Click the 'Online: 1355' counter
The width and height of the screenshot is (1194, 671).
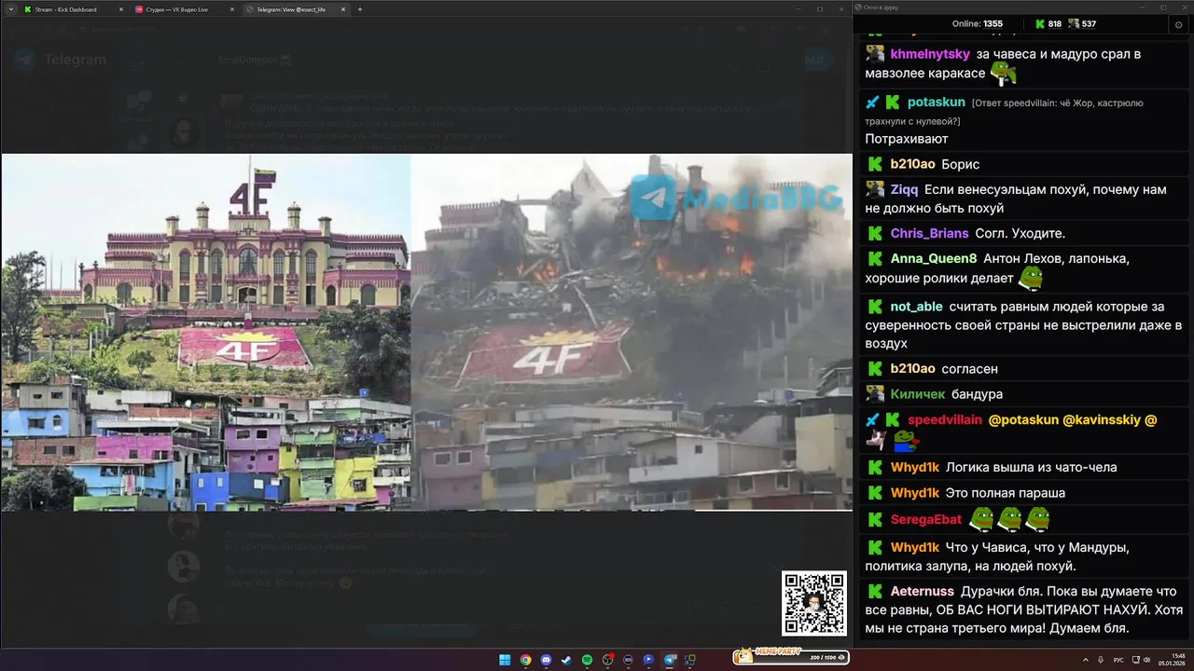(x=978, y=24)
